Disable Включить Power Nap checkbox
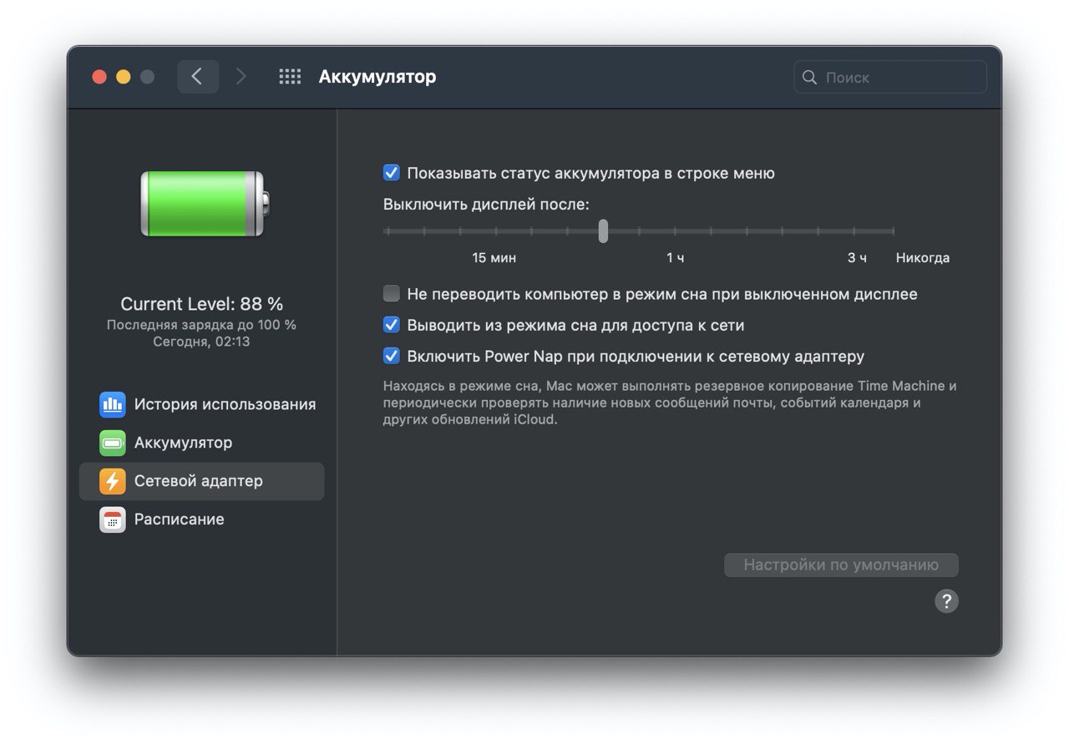Image resolution: width=1069 pixels, height=745 pixels. (x=392, y=356)
